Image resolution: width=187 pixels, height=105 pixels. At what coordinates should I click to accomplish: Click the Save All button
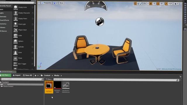pos(27,75)
